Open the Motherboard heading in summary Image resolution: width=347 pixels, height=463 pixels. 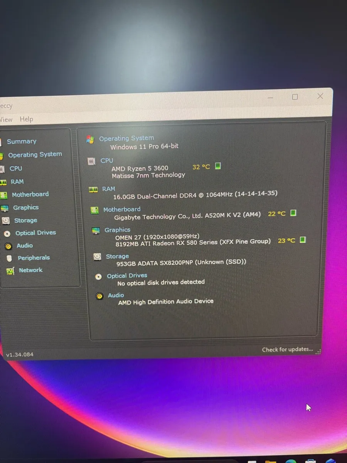point(122,210)
